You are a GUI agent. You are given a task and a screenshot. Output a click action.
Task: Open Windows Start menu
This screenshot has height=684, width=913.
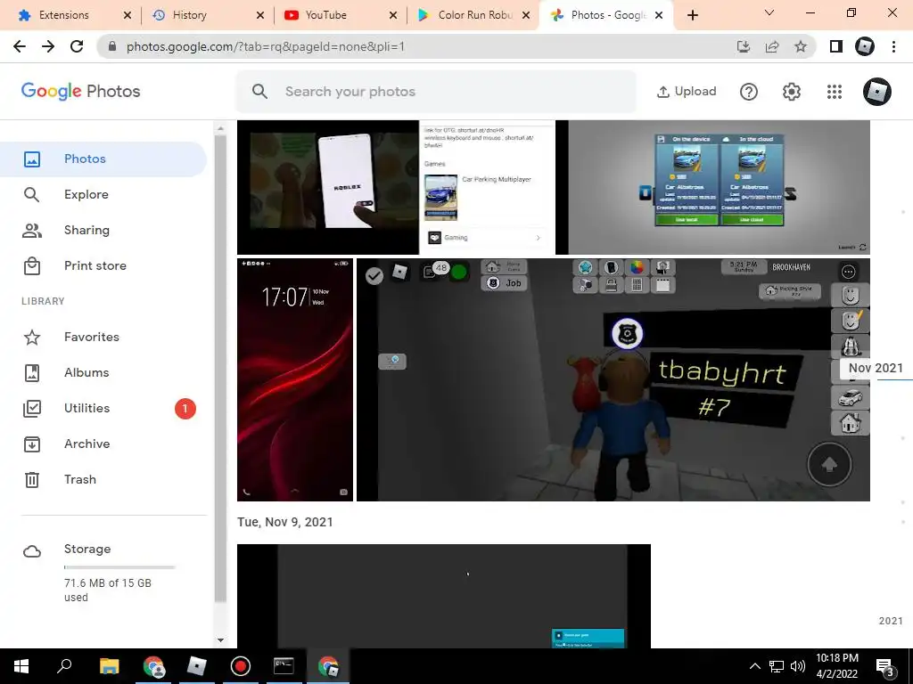point(21,666)
